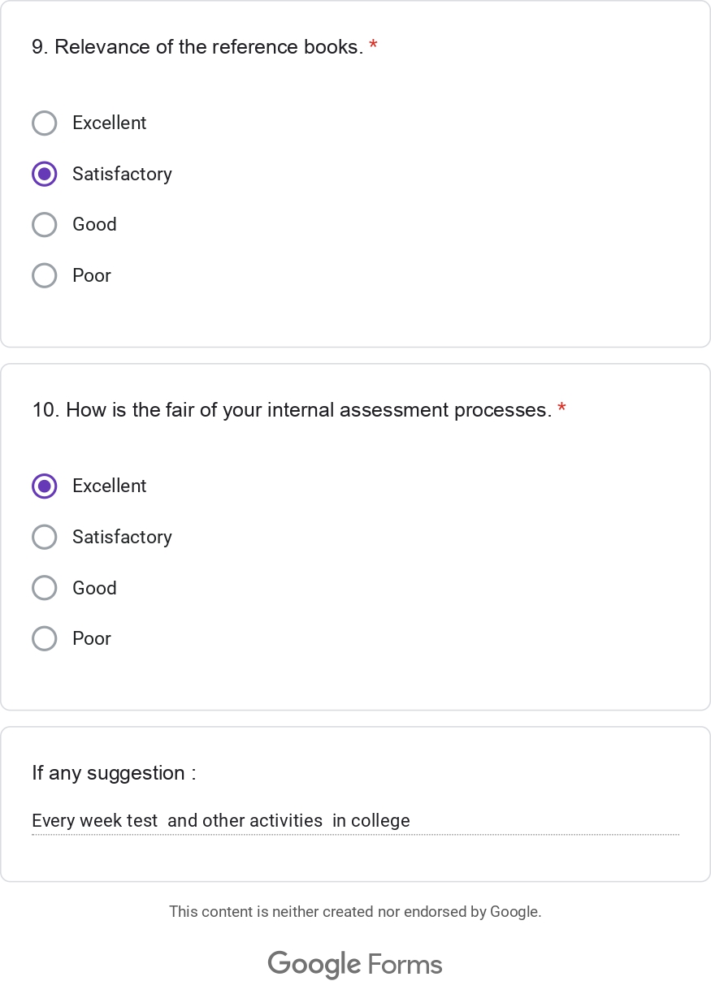Screen dimensions: 711x1007
Task: Click the suggestion text input field
Action: (355, 821)
